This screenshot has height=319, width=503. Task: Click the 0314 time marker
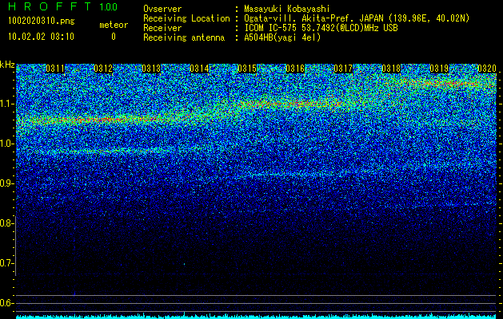point(199,69)
